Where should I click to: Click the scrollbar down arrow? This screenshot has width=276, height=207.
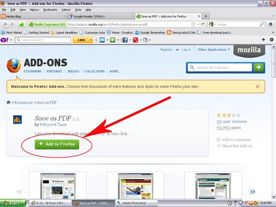tap(273, 196)
